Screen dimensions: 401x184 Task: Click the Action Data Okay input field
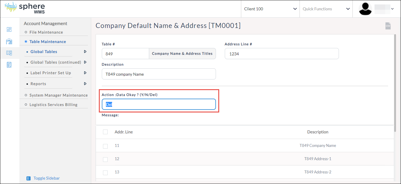pyautogui.click(x=159, y=105)
